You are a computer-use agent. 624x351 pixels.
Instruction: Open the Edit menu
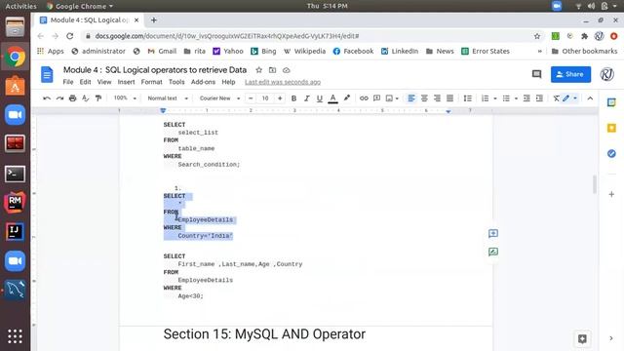click(x=85, y=82)
